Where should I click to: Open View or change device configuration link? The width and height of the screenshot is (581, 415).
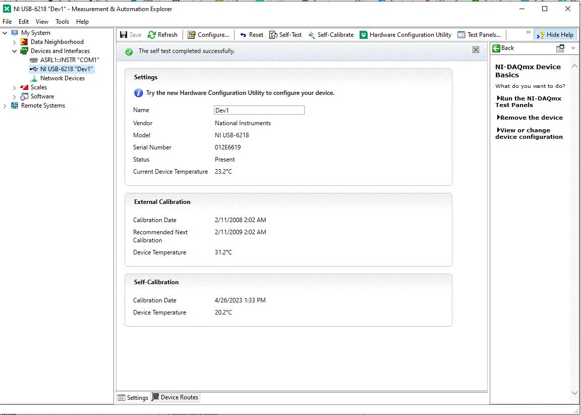point(529,133)
